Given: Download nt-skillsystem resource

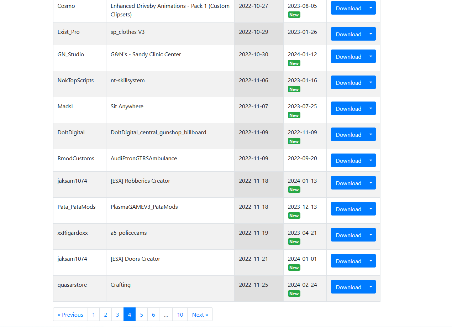Looking at the screenshot, I should (x=348, y=82).
